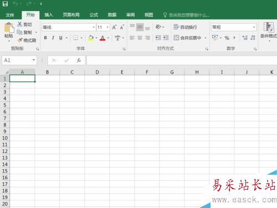277x208 pixels.
Task: Undo the last action
Action: [x=16, y=4]
